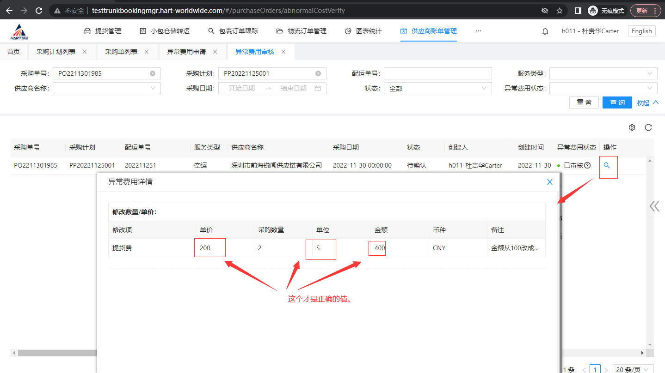Open the 物流订单管理 menu
The width and height of the screenshot is (665, 373).
coord(302,31)
